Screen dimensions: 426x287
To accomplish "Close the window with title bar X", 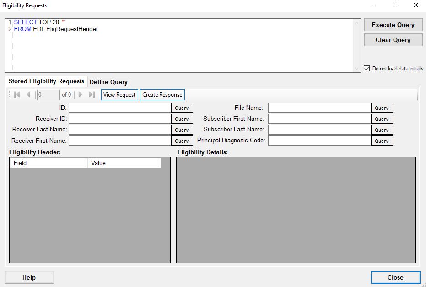I will pyautogui.click(x=415, y=5).
